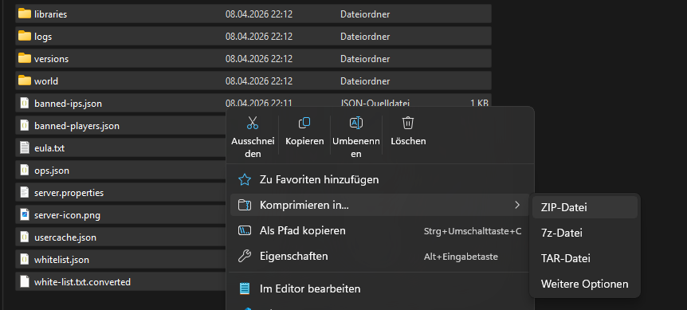Click the server.properties file icon
687x310 pixels.
tap(25, 193)
